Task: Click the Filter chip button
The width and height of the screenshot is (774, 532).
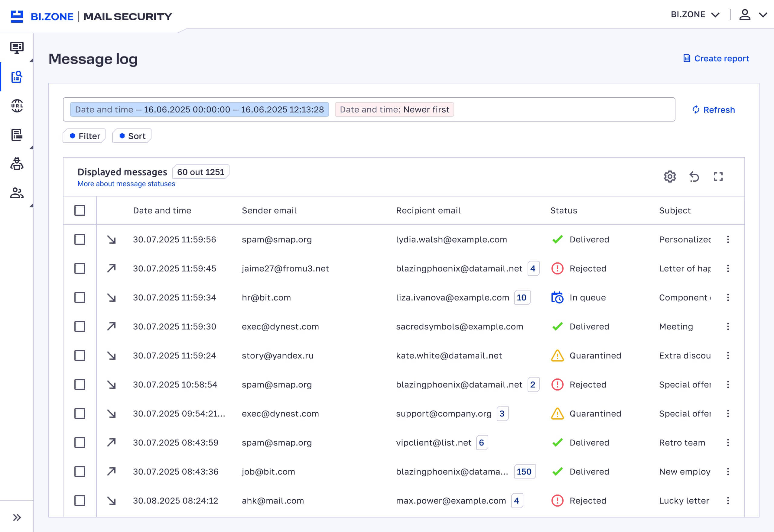Action: (84, 136)
